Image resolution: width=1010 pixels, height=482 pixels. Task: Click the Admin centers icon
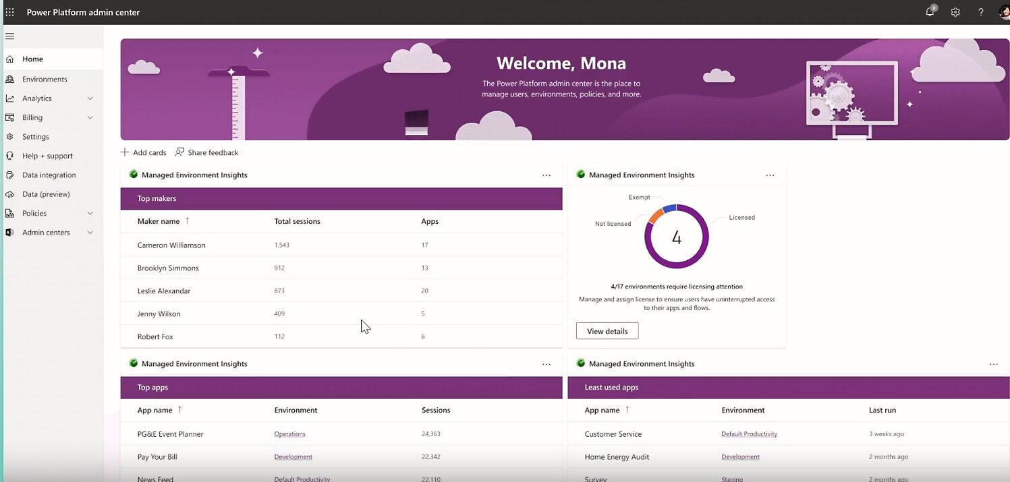(x=9, y=233)
